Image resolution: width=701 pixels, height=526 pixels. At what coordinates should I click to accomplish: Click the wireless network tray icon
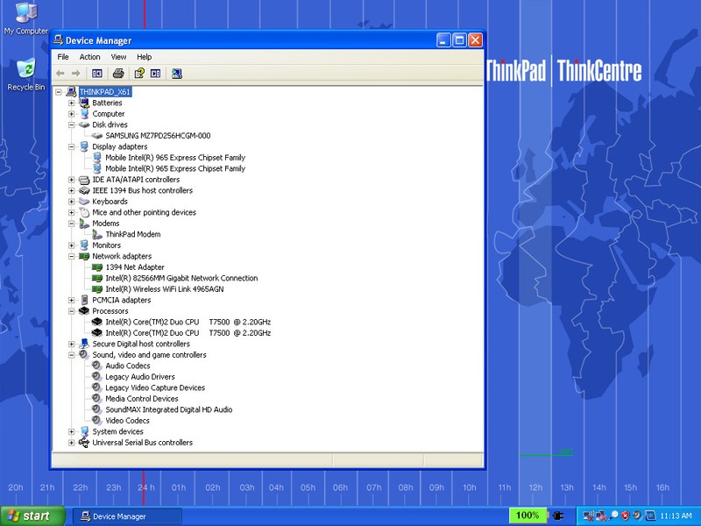[588, 516]
